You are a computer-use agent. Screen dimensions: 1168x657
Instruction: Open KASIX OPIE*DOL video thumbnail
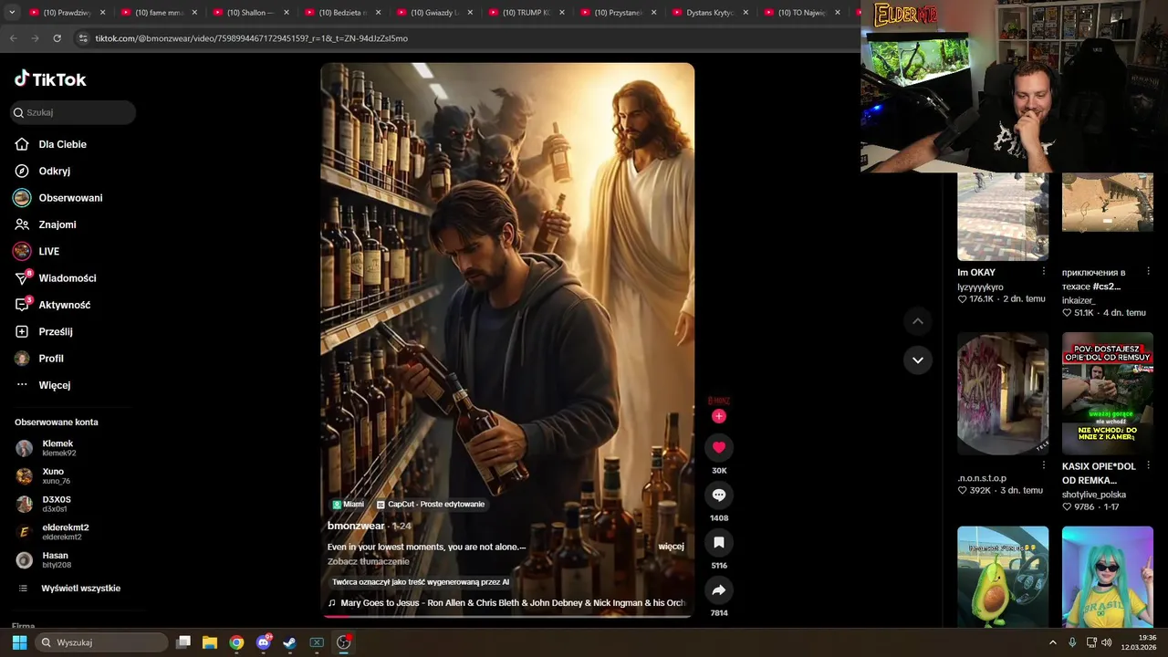pos(1107,393)
